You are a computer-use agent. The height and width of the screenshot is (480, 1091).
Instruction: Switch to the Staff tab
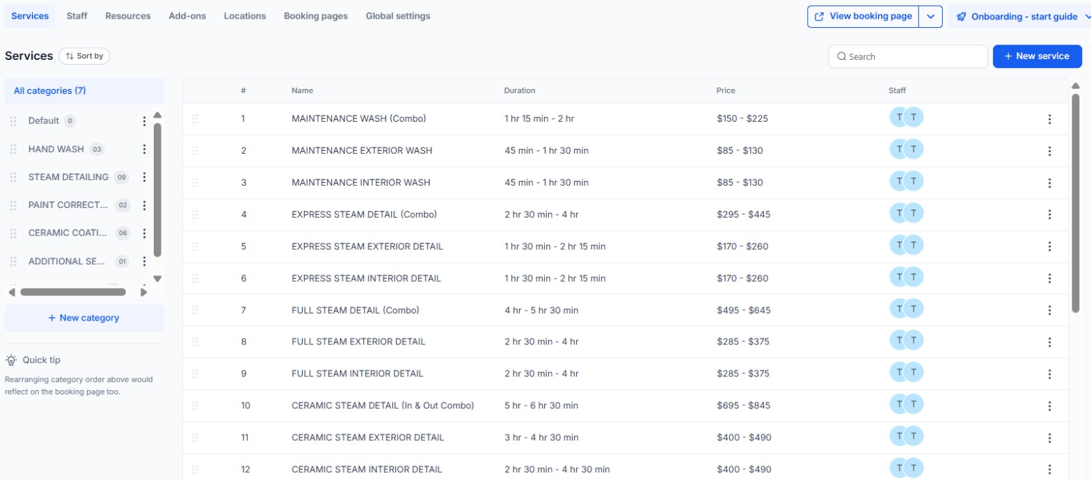[x=77, y=15]
